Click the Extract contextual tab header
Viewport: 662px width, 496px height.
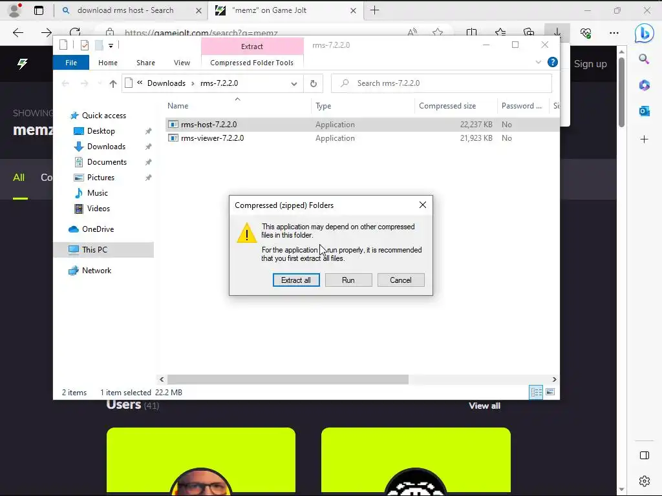coord(252,46)
